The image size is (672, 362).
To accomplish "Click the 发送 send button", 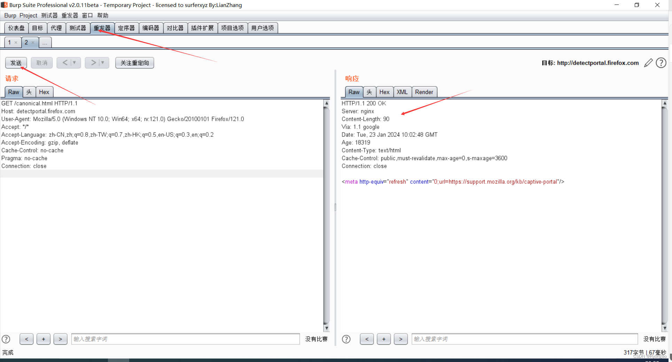I will 16,63.
